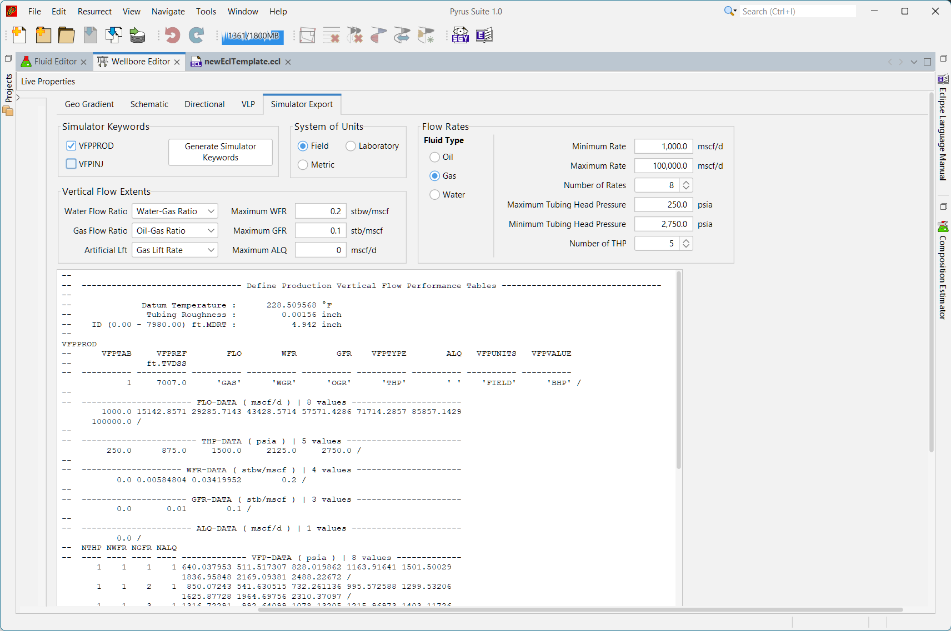Open the Eclipse manual book icon
Image resolution: width=951 pixels, height=631 pixels.
(484, 36)
